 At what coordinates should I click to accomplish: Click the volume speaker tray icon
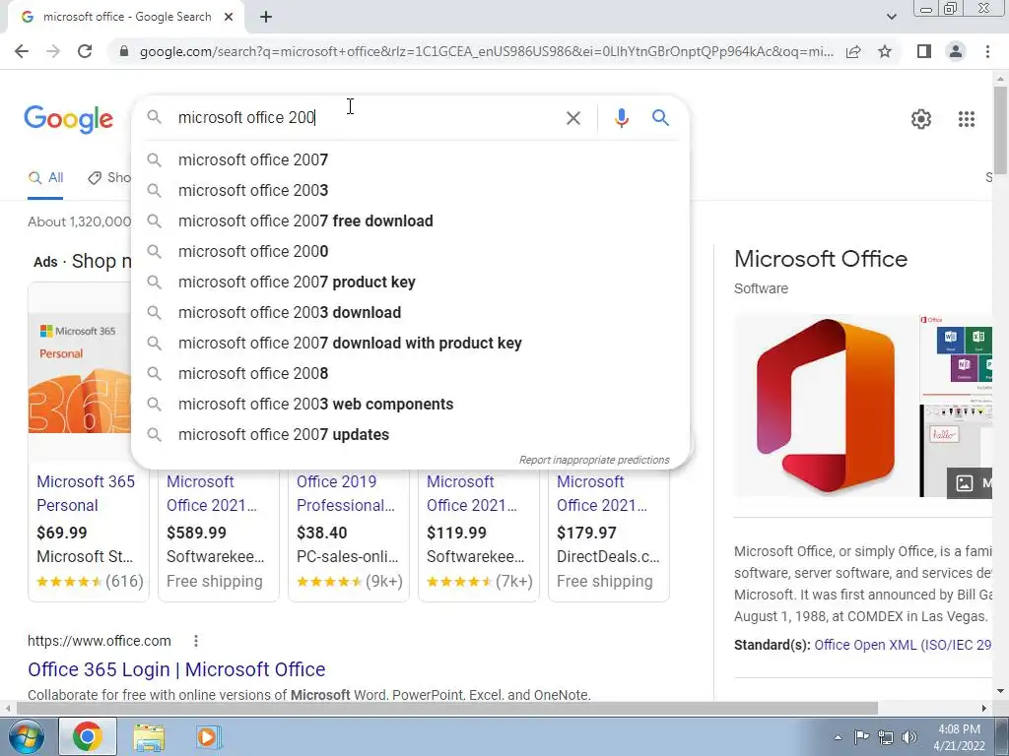coord(909,737)
